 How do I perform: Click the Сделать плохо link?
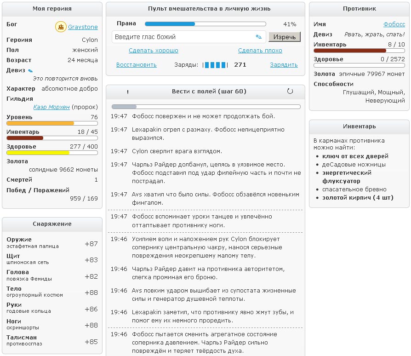click(260, 51)
